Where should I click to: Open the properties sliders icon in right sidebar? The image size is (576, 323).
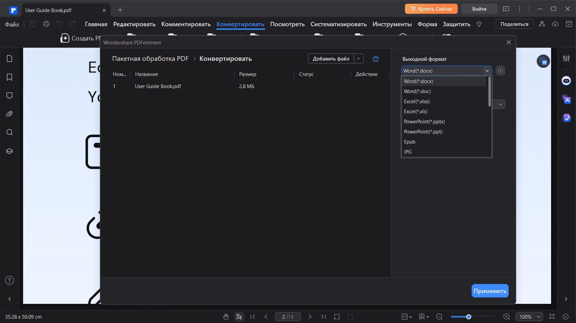click(566, 58)
